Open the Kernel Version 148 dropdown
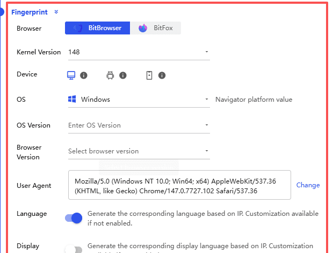Screen dimensions: 333x253 [x=139, y=52]
